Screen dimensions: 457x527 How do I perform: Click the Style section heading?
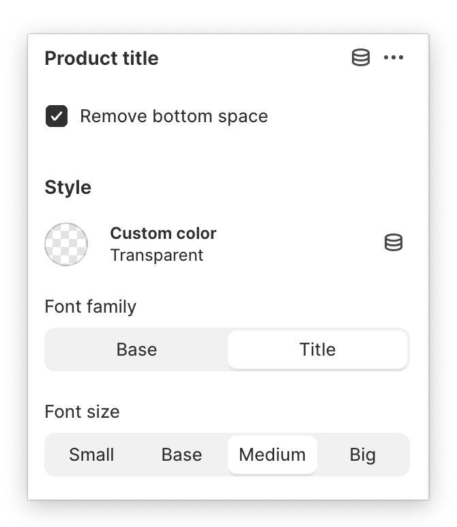[x=68, y=187]
